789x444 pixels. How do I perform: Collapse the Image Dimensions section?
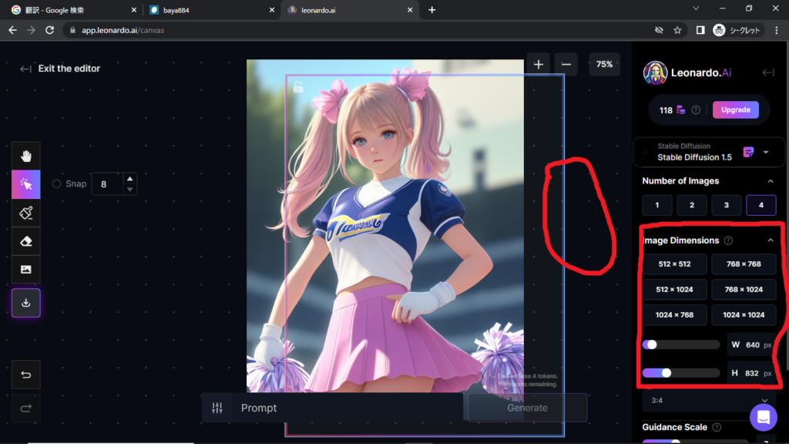[770, 240]
